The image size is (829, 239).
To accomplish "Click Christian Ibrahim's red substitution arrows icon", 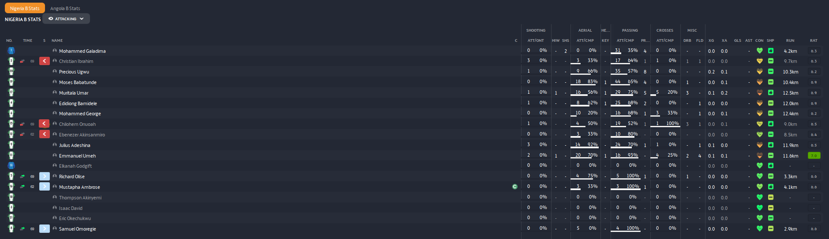I will coord(22,61).
